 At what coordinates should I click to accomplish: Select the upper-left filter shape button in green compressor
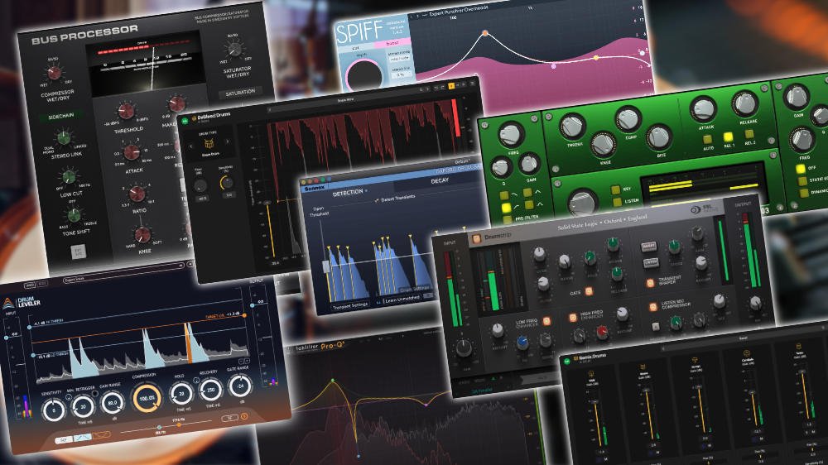pyautogui.click(x=503, y=196)
